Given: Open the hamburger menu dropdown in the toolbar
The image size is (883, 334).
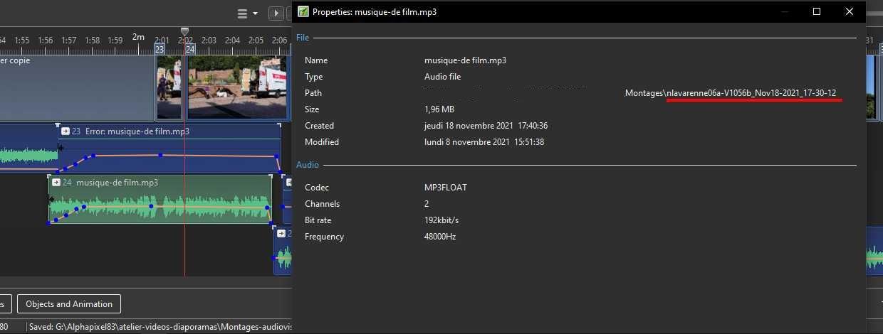Looking at the screenshot, I should [247, 14].
